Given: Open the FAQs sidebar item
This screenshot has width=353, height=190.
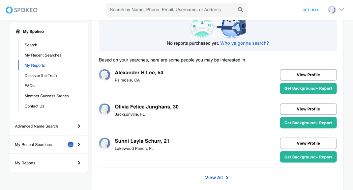Looking at the screenshot, I should (x=30, y=86).
